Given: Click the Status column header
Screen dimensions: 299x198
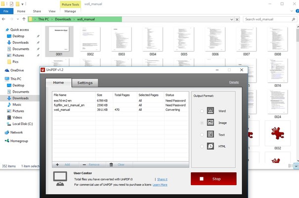Looking at the screenshot, I should point(170,95).
